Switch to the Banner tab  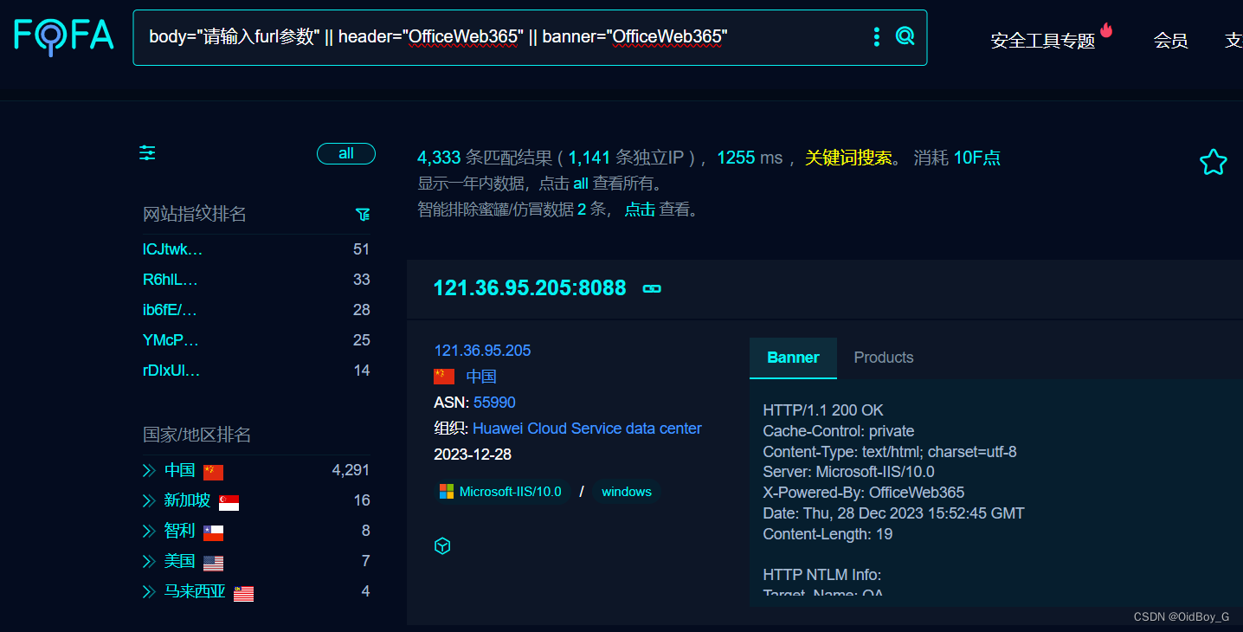[x=793, y=358]
